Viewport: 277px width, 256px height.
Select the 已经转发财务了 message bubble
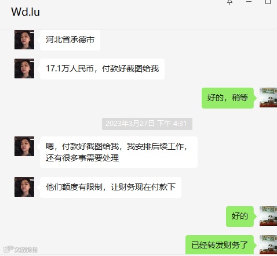[220, 245]
